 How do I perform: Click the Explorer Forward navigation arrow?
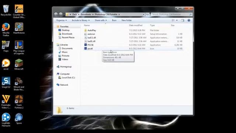(60, 14)
